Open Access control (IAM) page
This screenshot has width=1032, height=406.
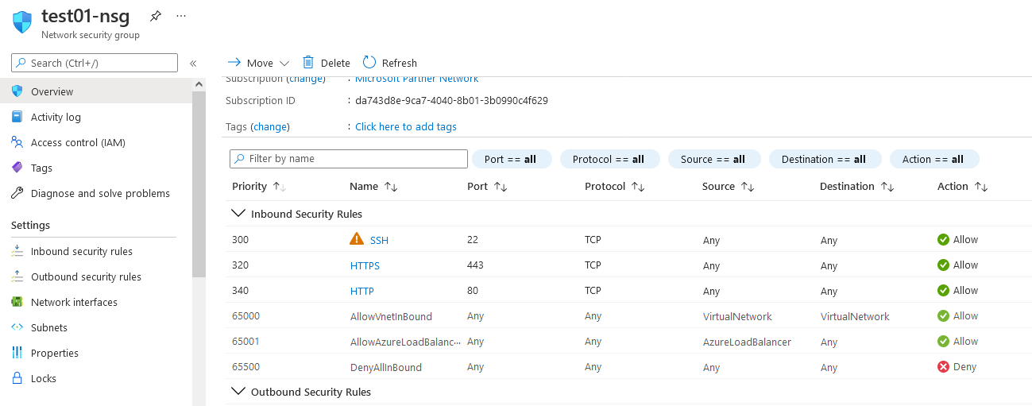coord(78,143)
